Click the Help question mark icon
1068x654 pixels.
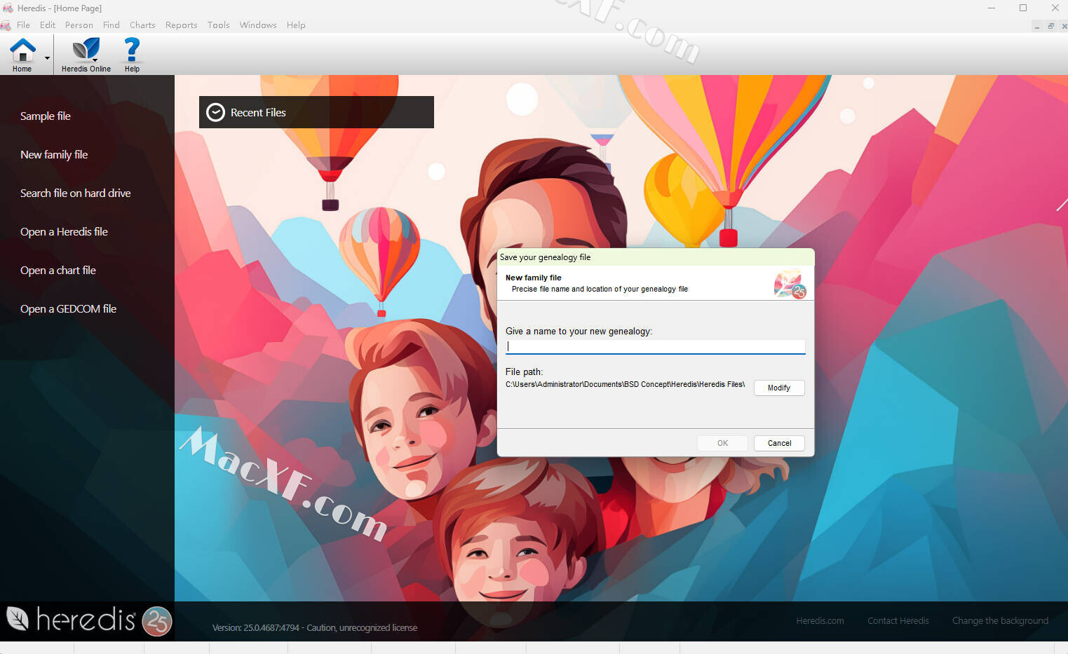[x=132, y=52]
